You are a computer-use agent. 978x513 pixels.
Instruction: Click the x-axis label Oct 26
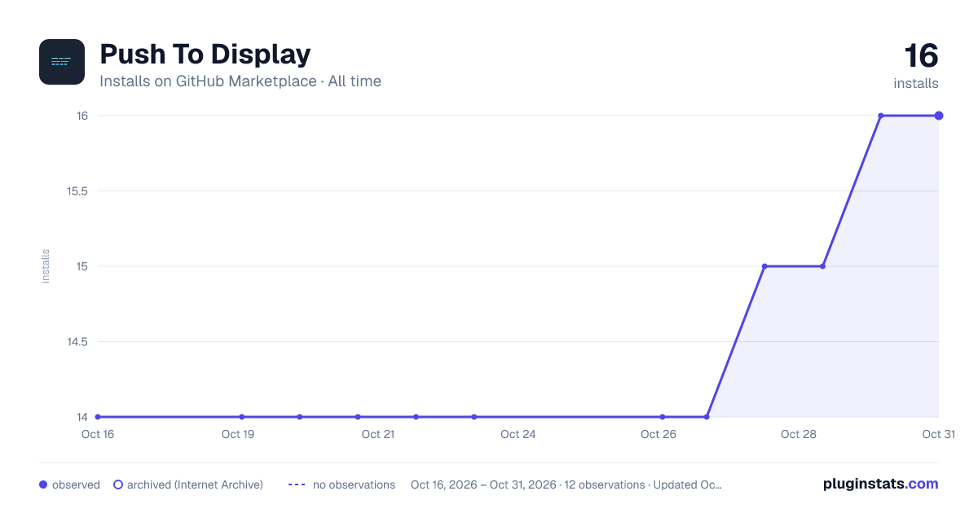[659, 434]
